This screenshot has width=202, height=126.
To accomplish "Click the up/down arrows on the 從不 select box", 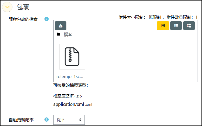I will tap(80, 120).
